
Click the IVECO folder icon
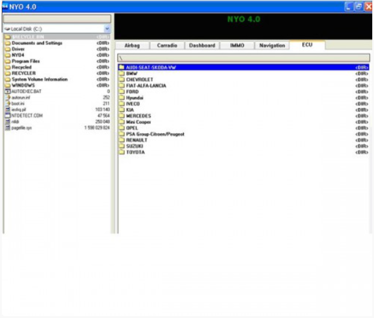(x=121, y=103)
